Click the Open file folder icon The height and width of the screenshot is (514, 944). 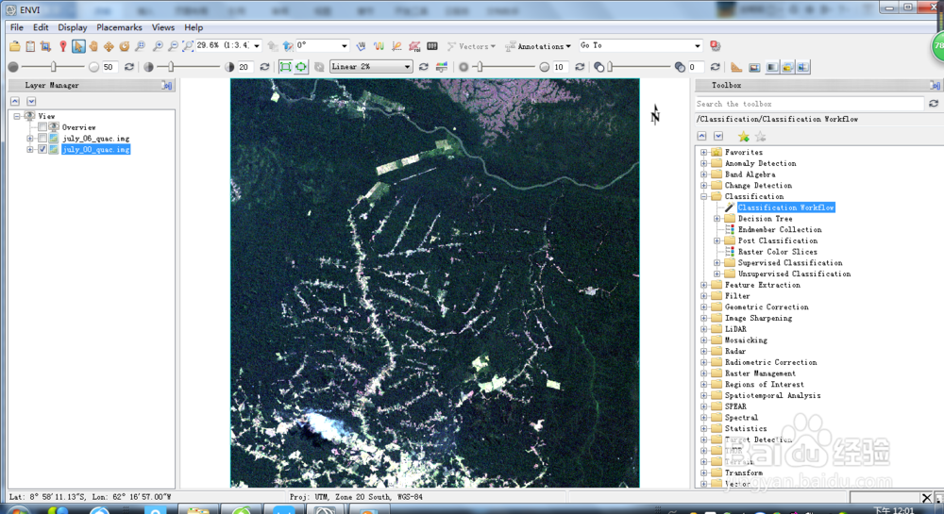[15, 46]
